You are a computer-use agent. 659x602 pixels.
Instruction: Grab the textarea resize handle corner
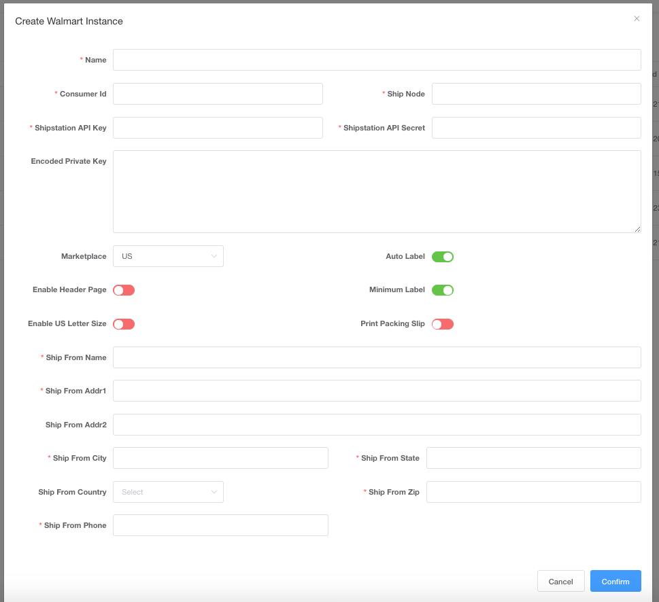coord(637,229)
